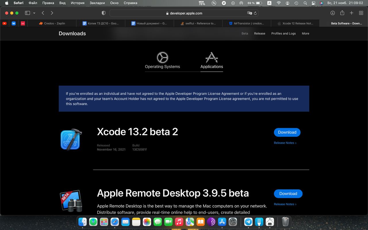Select the Beta Software - Downloads tab
The width and height of the screenshot is (368, 230).
click(344, 23)
